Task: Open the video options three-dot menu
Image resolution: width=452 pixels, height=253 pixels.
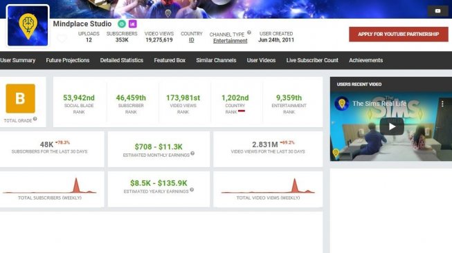Action: click(x=442, y=103)
